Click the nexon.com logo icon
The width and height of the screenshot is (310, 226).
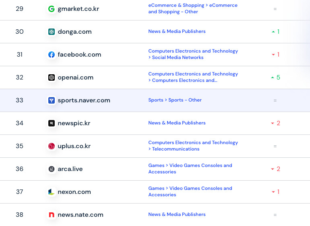(52, 192)
